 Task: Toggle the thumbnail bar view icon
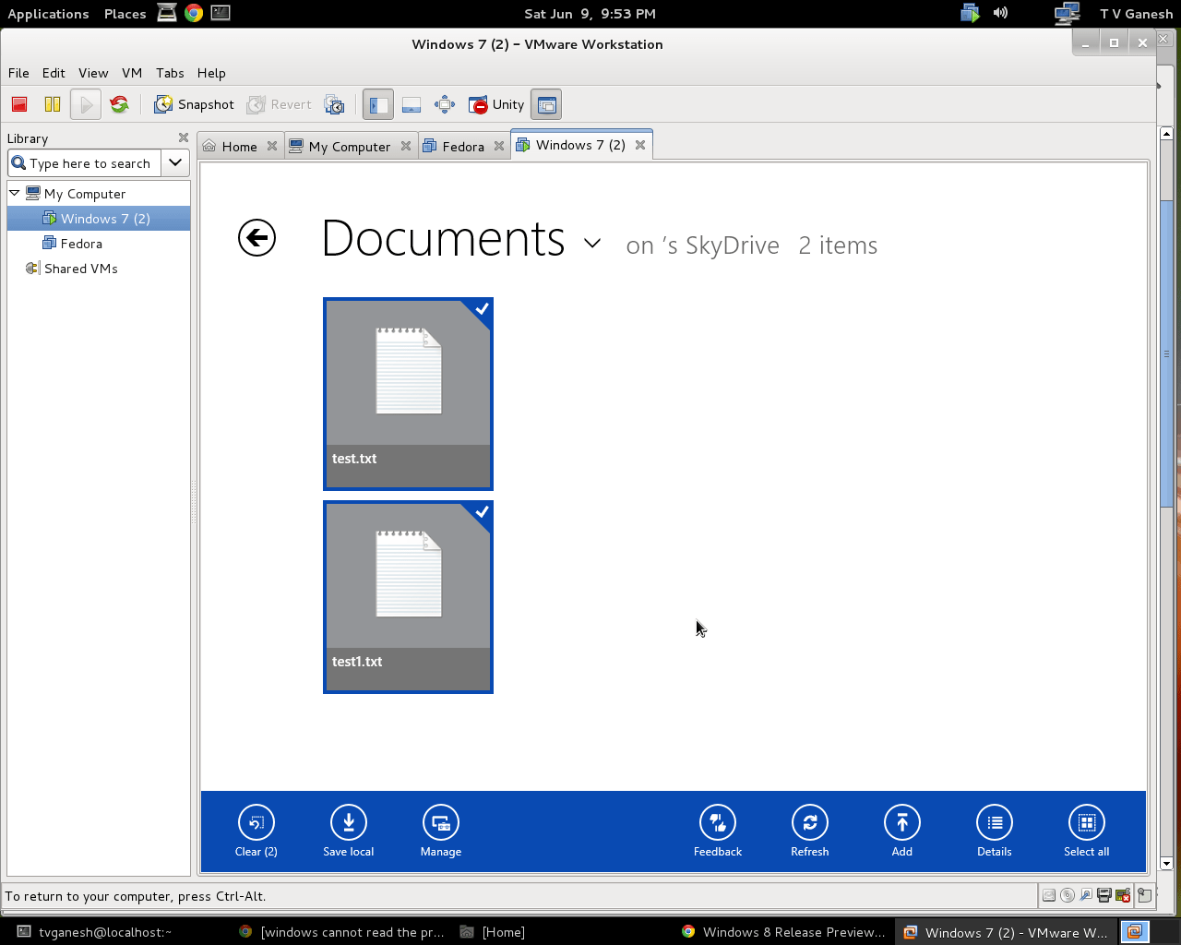412,104
